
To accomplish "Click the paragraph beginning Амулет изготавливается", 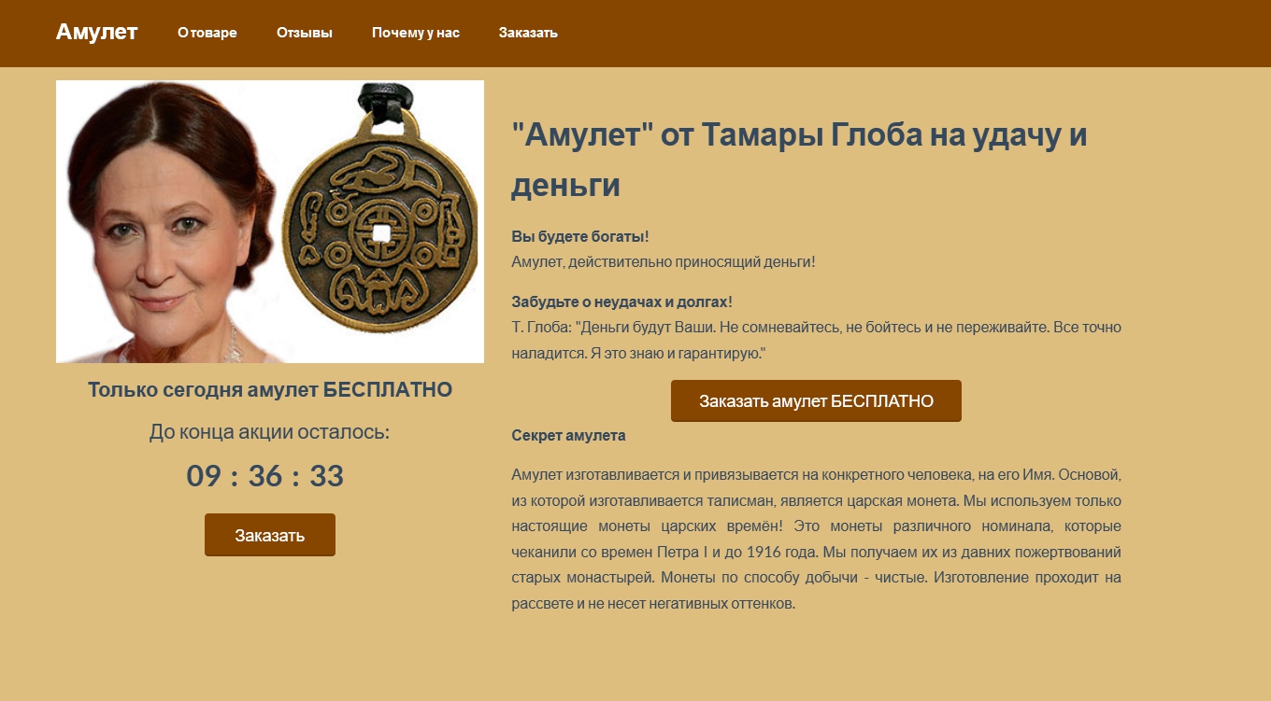I will click(x=816, y=539).
